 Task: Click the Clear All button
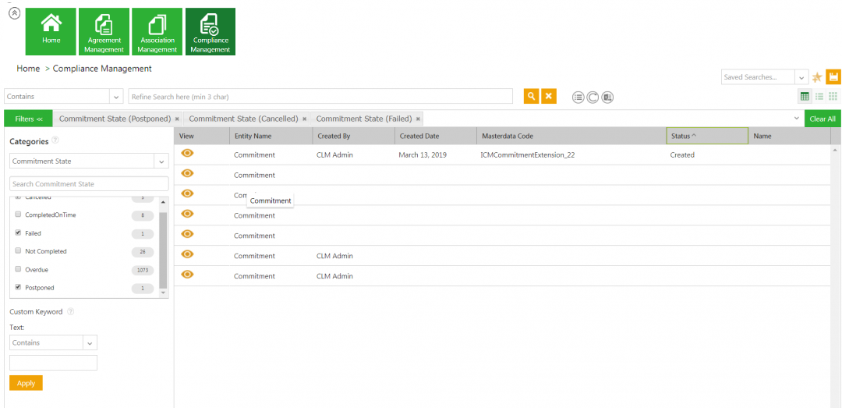(x=823, y=119)
